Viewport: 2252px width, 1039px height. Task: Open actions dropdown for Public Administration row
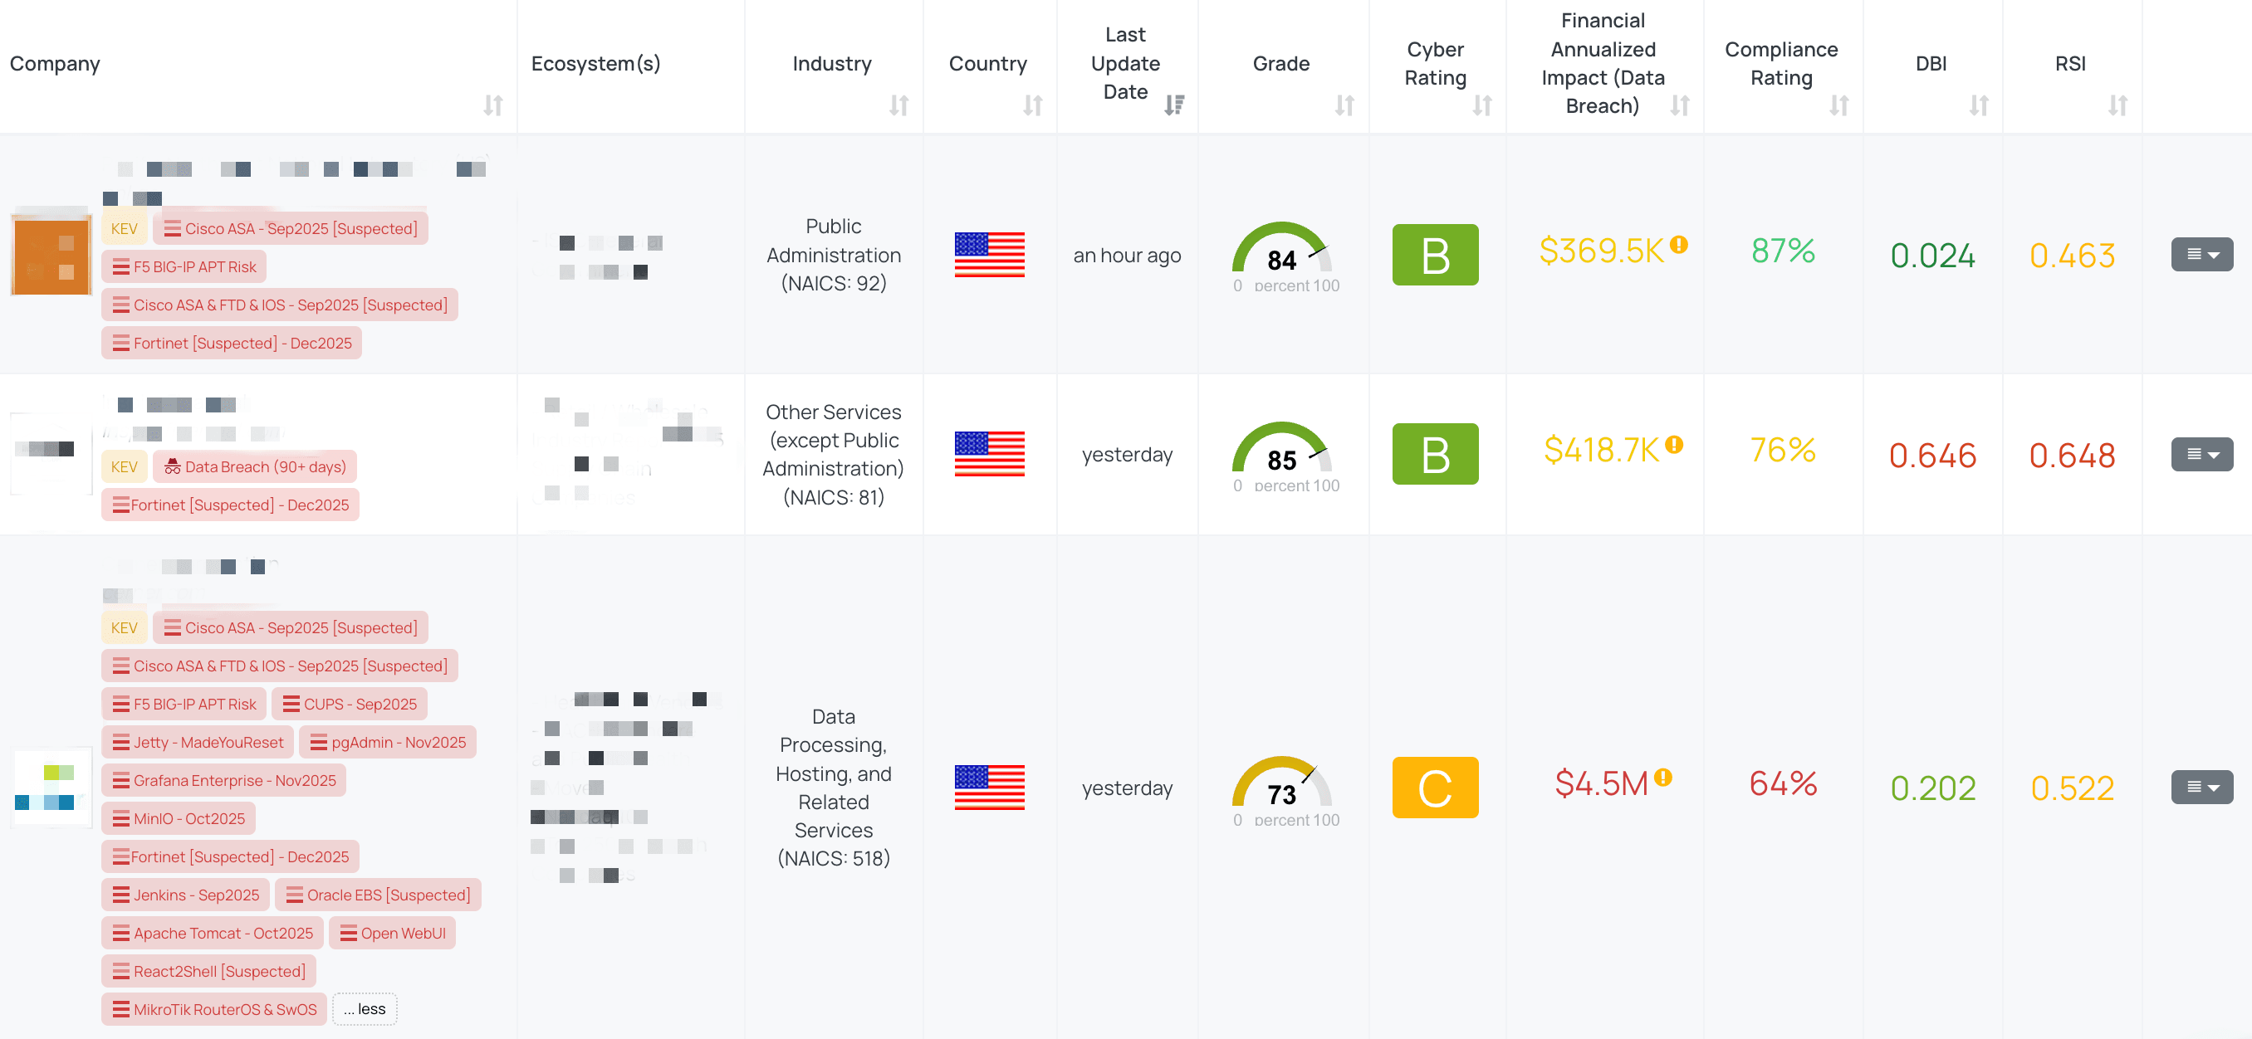pos(2201,254)
